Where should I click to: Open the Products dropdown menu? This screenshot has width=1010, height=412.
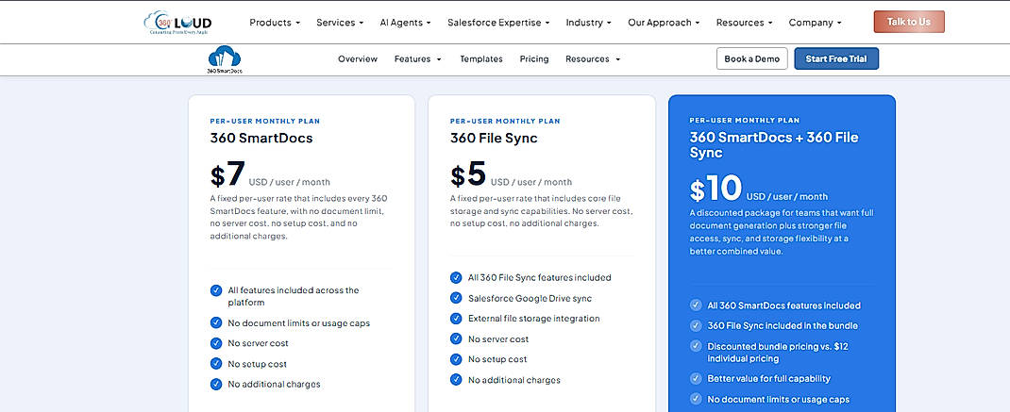tap(275, 23)
